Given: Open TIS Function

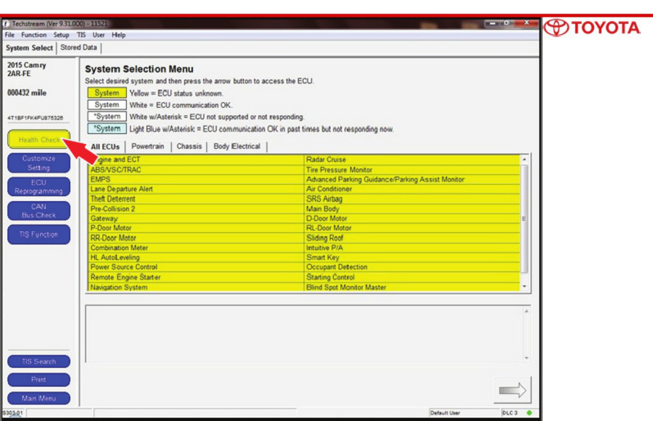Looking at the screenshot, I should click(x=39, y=234).
